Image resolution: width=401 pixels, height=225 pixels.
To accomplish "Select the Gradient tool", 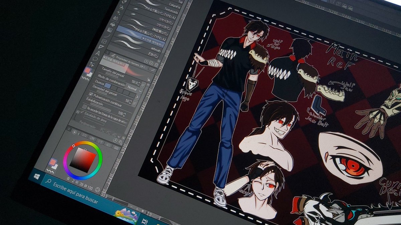I will click(110, 31).
